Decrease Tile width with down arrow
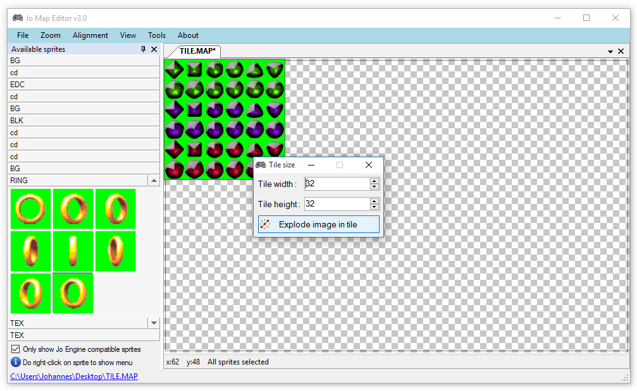The height and width of the screenshot is (391, 637). tap(374, 186)
